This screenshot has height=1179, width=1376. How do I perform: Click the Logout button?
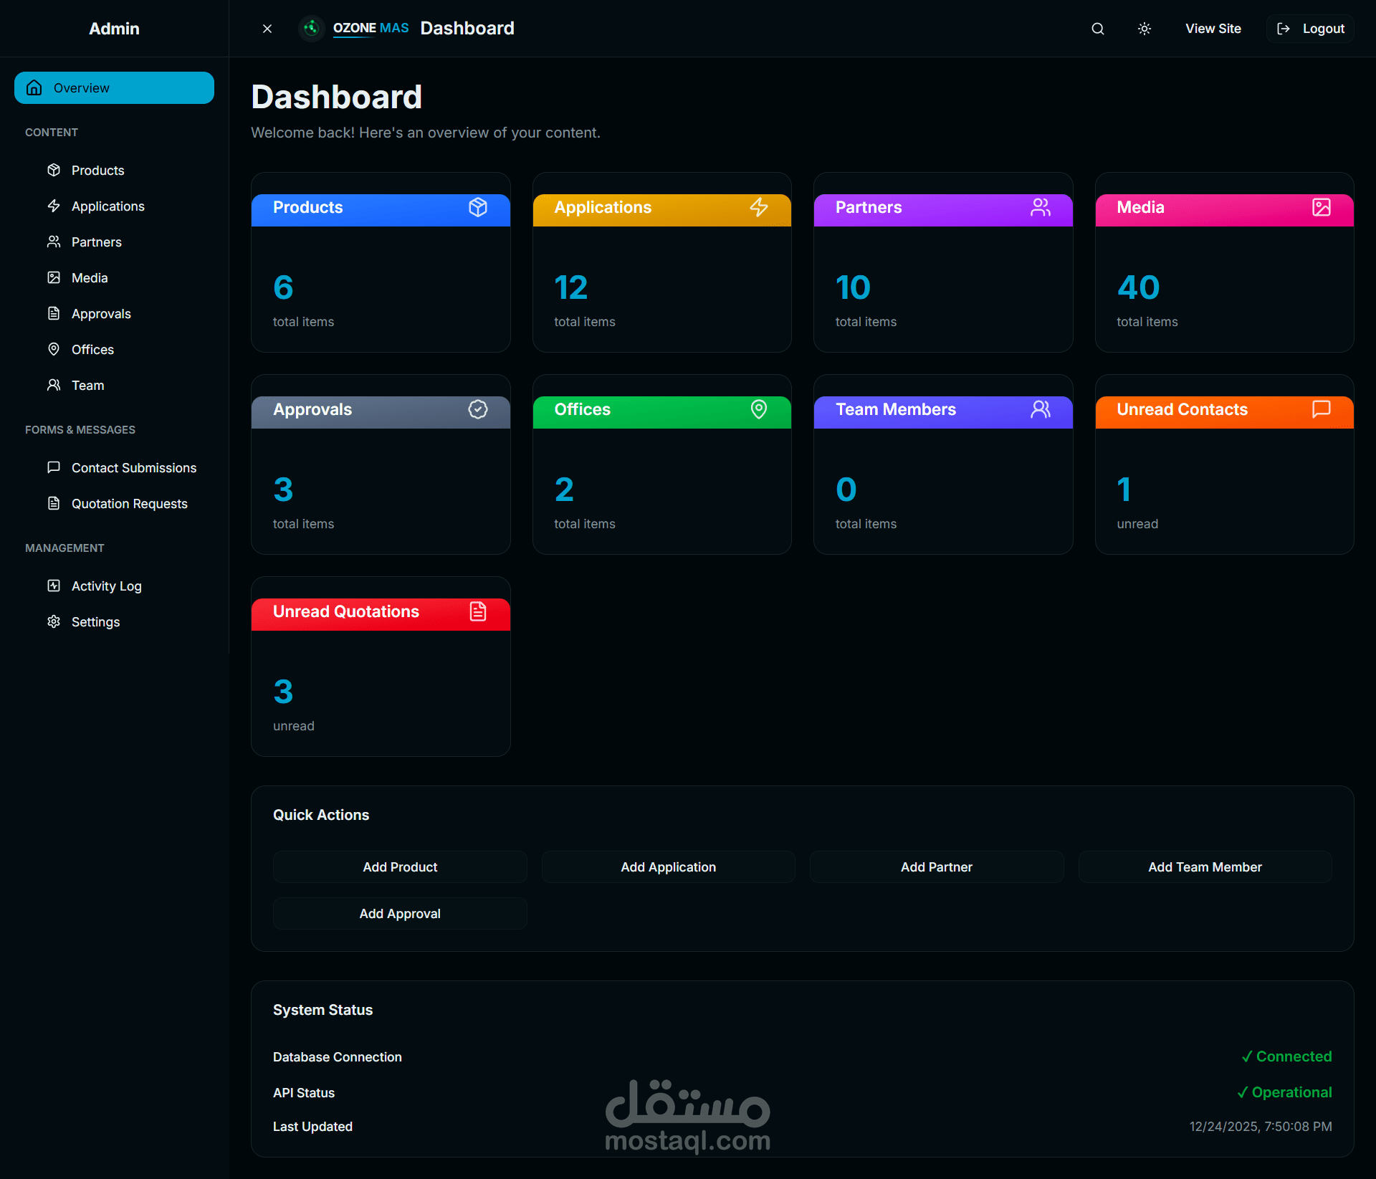click(1310, 29)
